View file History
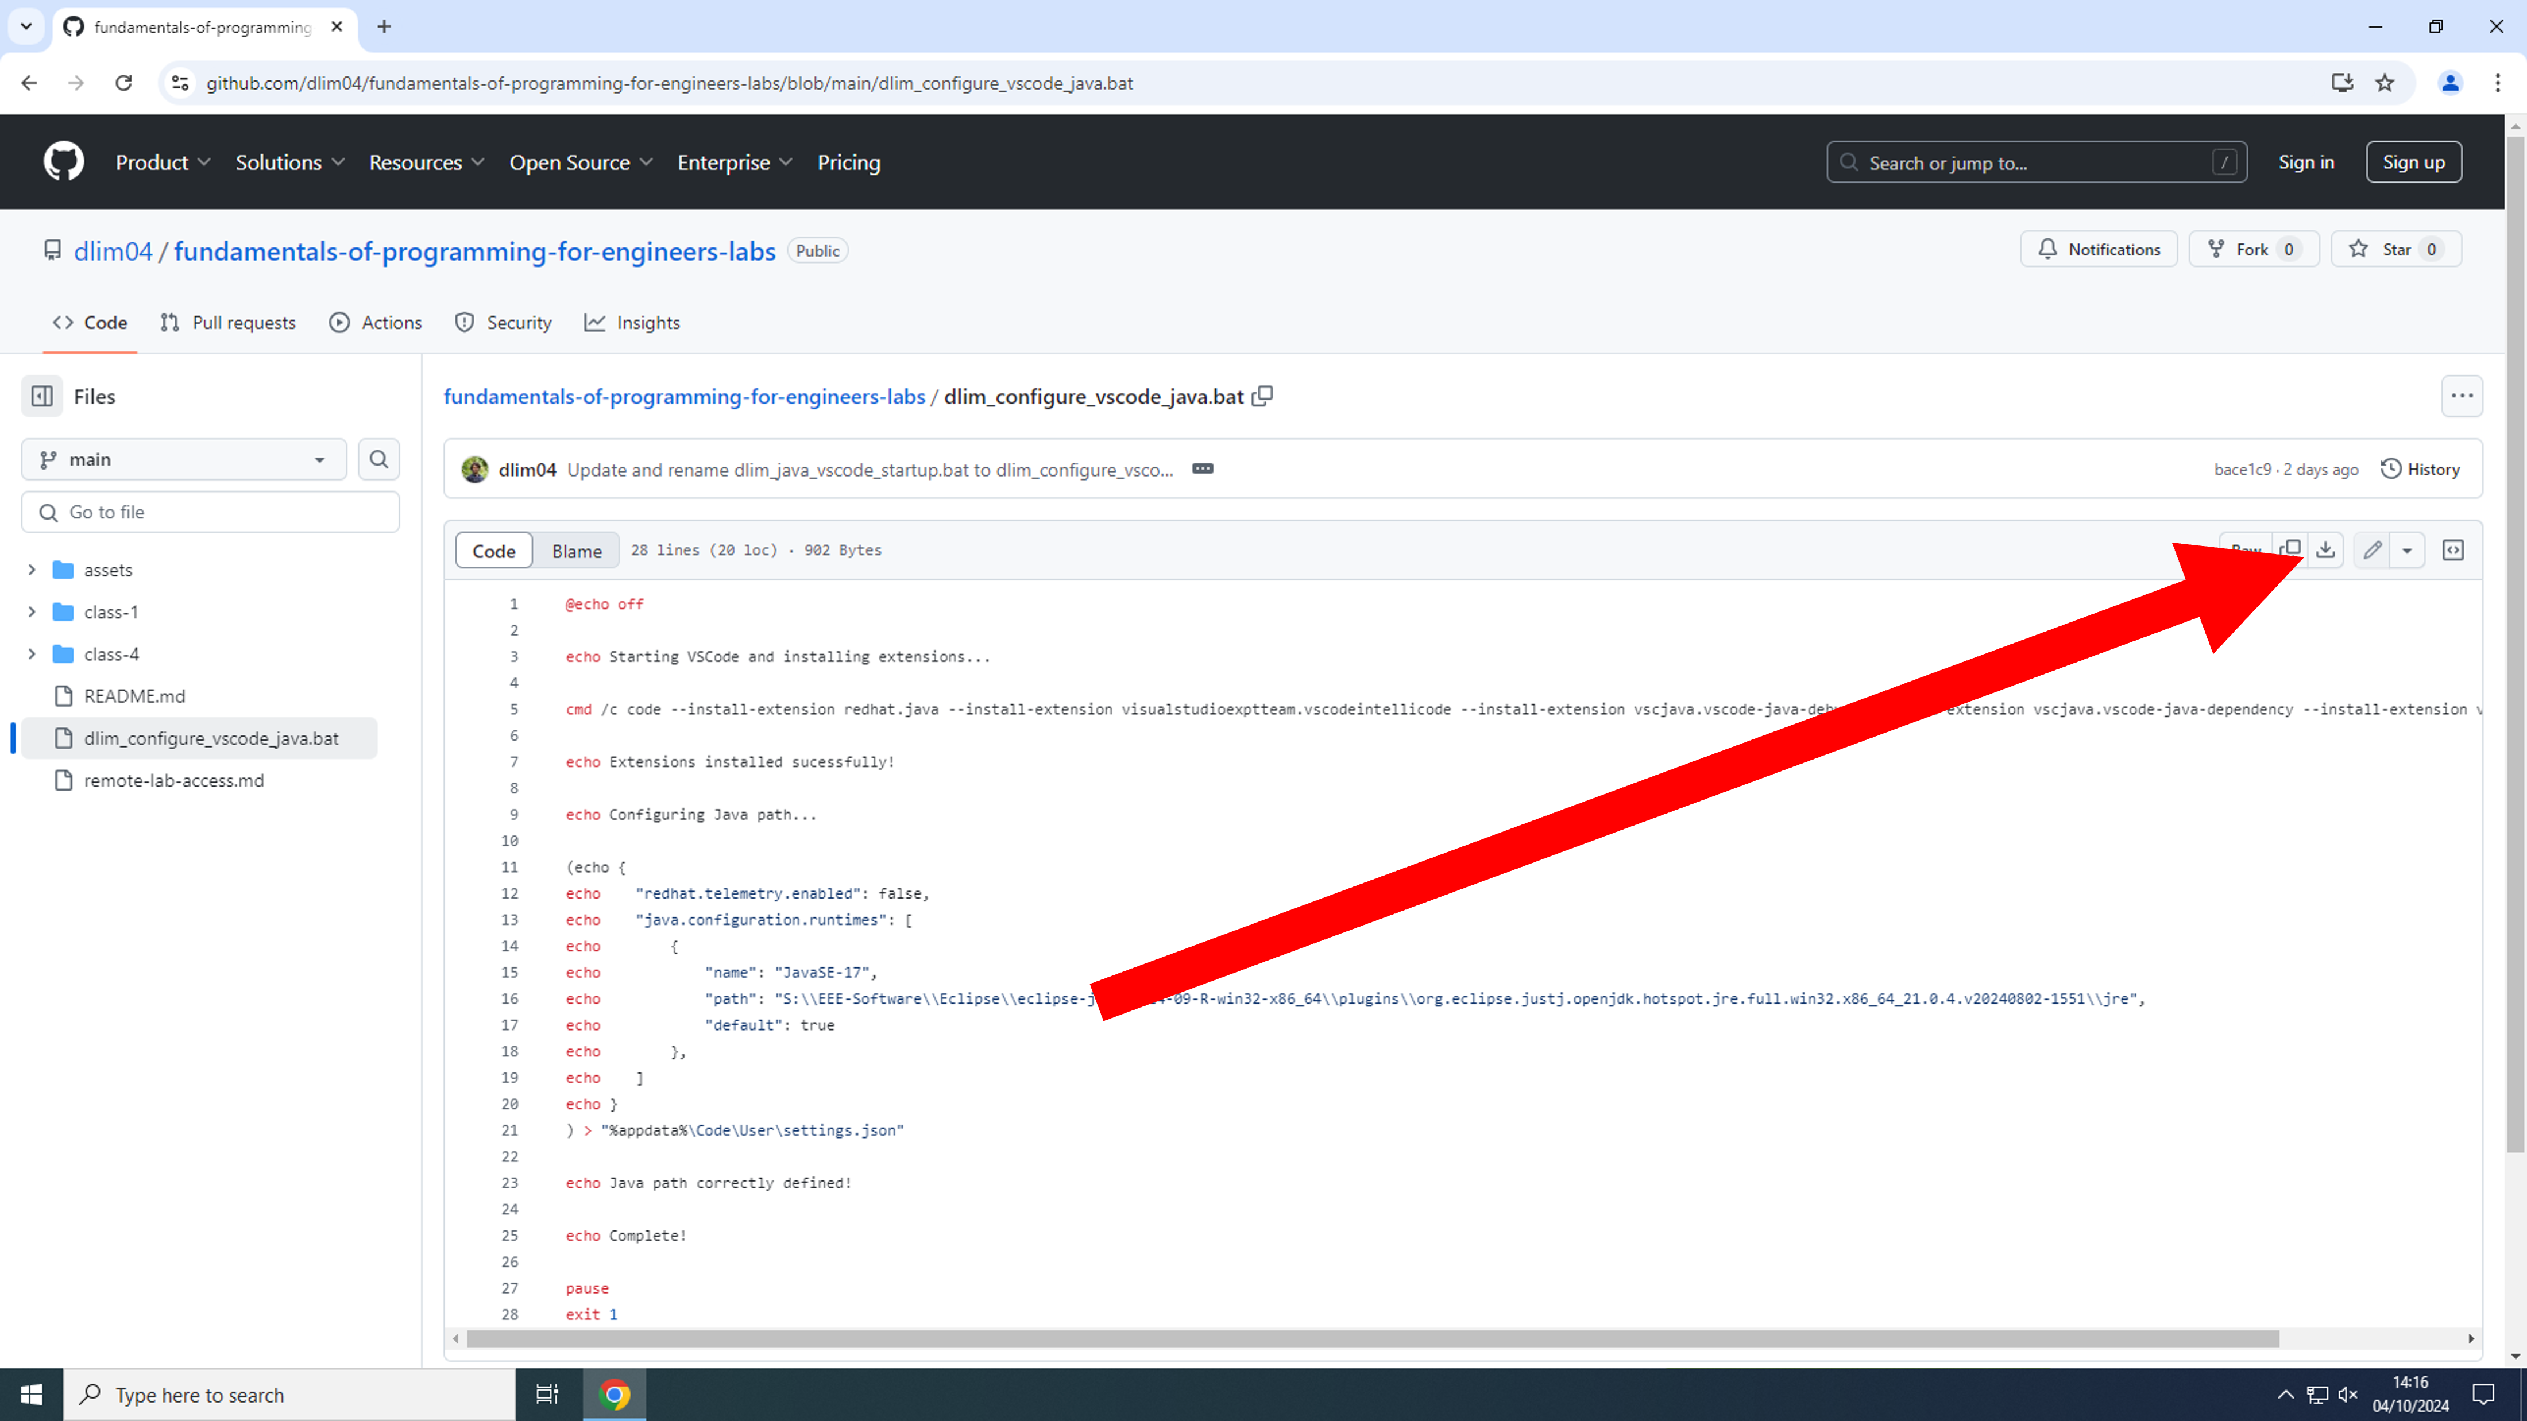 2420,468
